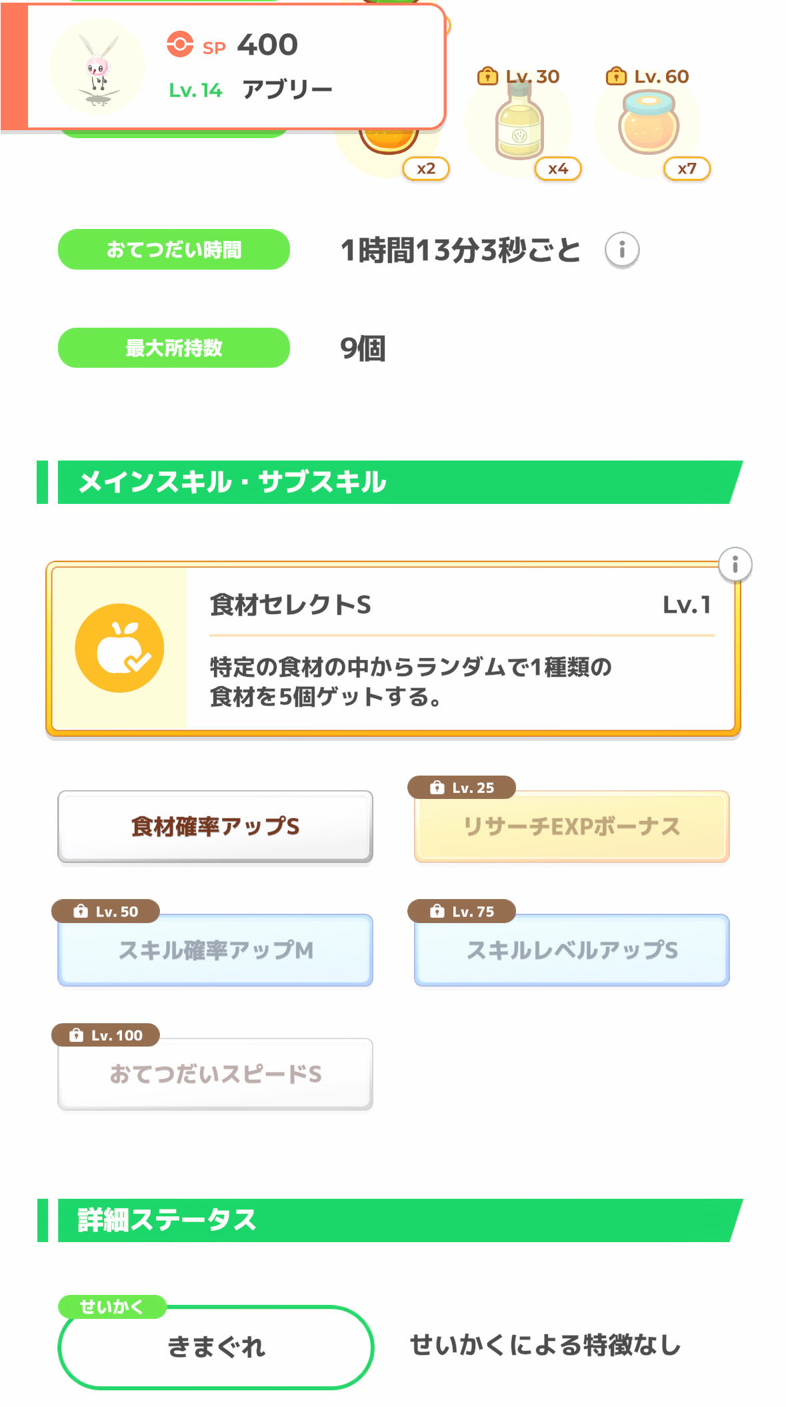Tap the info icon on the main skill card
Viewport: 786px width, 1407px height.
pos(735,565)
